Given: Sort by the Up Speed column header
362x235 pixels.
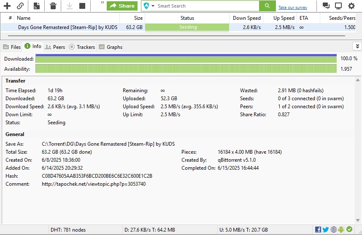Looking at the screenshot, I should point(280,18).
